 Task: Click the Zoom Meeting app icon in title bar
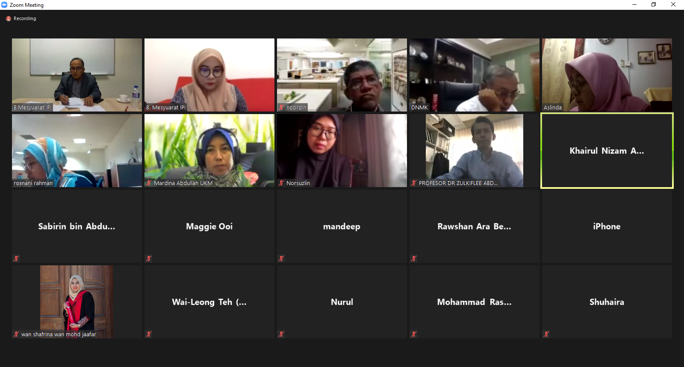point(4,5)
